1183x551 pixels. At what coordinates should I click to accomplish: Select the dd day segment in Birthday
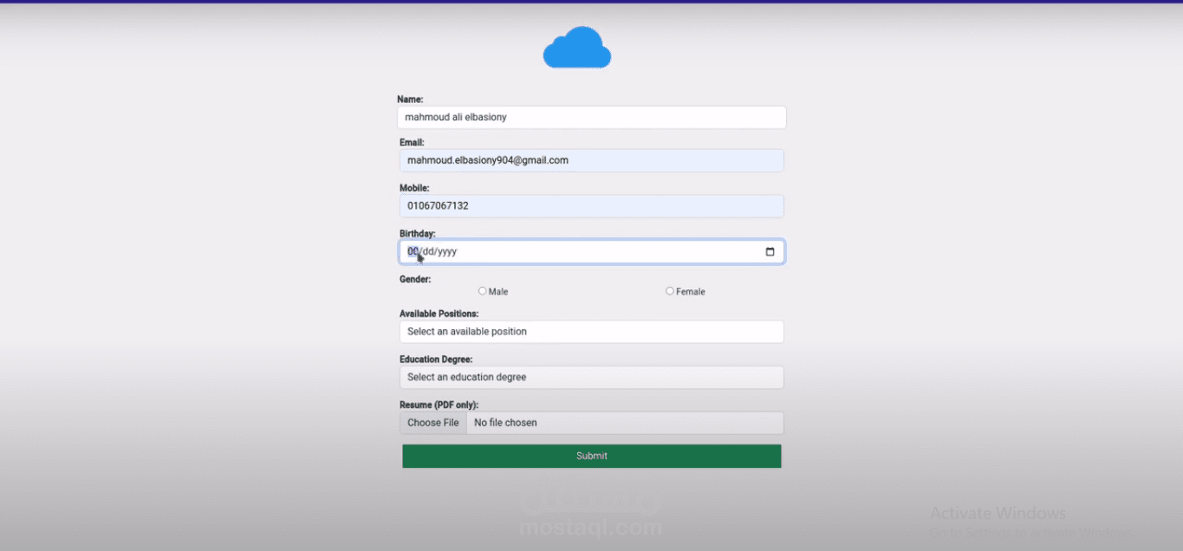(429, 252)
